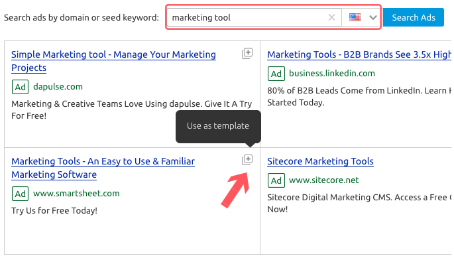Click the www.smartsheet.com display URL
Image resolution: width=454 pixels, height=258 pixels.
tap(76, 193)
